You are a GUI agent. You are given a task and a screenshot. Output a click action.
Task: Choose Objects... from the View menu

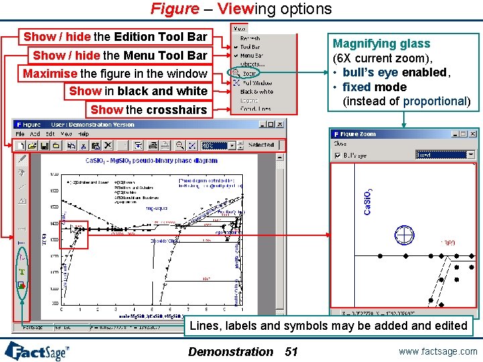pos(252,64)
